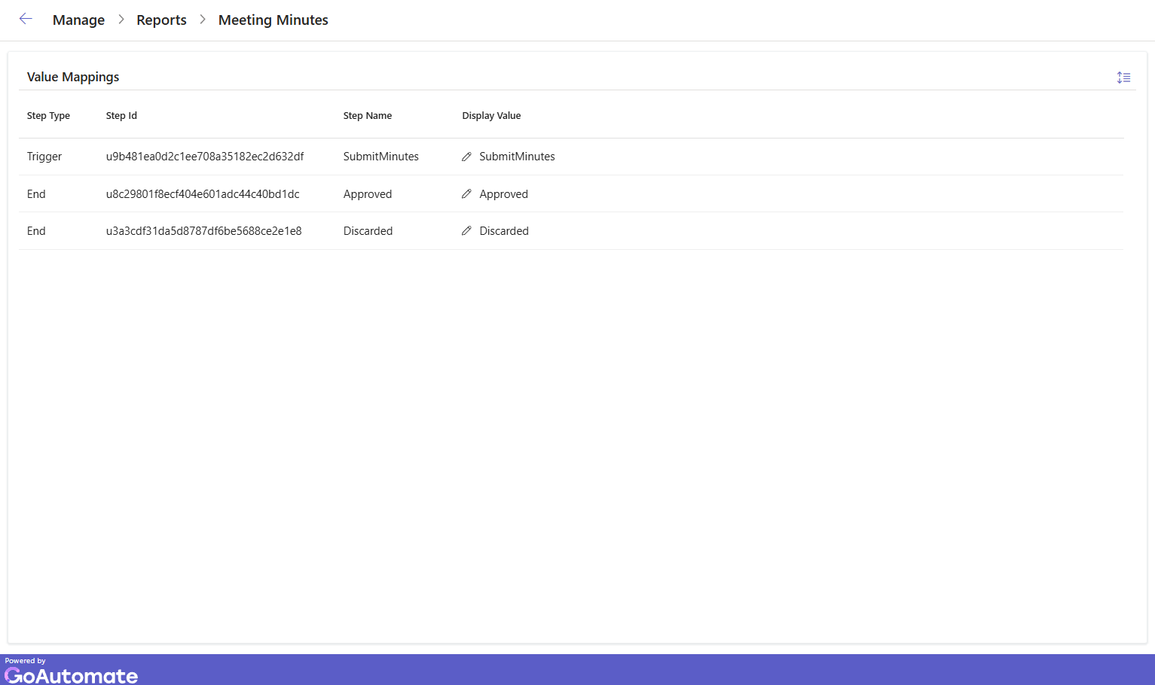Click the Value Mappings section title

click(73, 77)
